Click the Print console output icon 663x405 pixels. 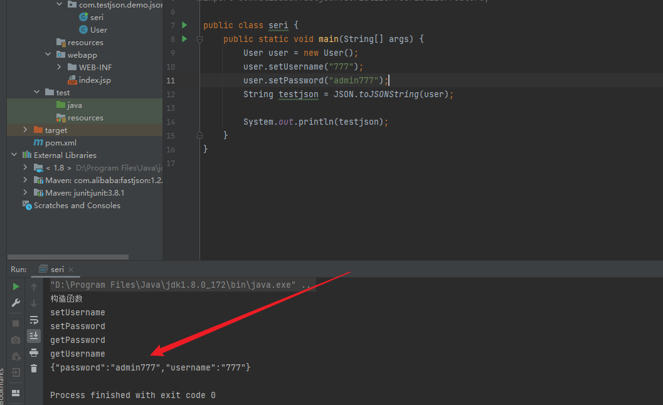point(34,352)
